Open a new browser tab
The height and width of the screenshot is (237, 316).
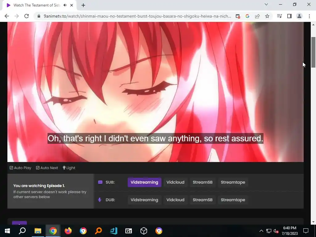[x=83, y=5]
